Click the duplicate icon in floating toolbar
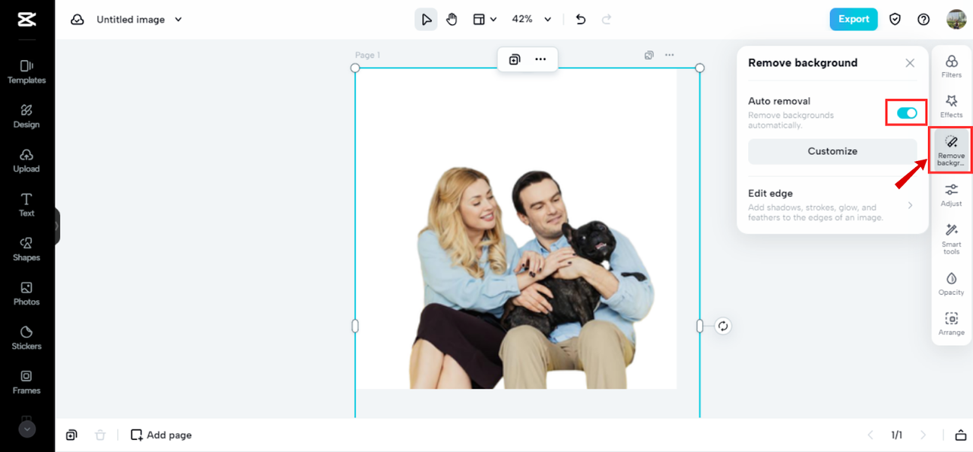Screen dimensions: 973x452 tap(515, 59)
